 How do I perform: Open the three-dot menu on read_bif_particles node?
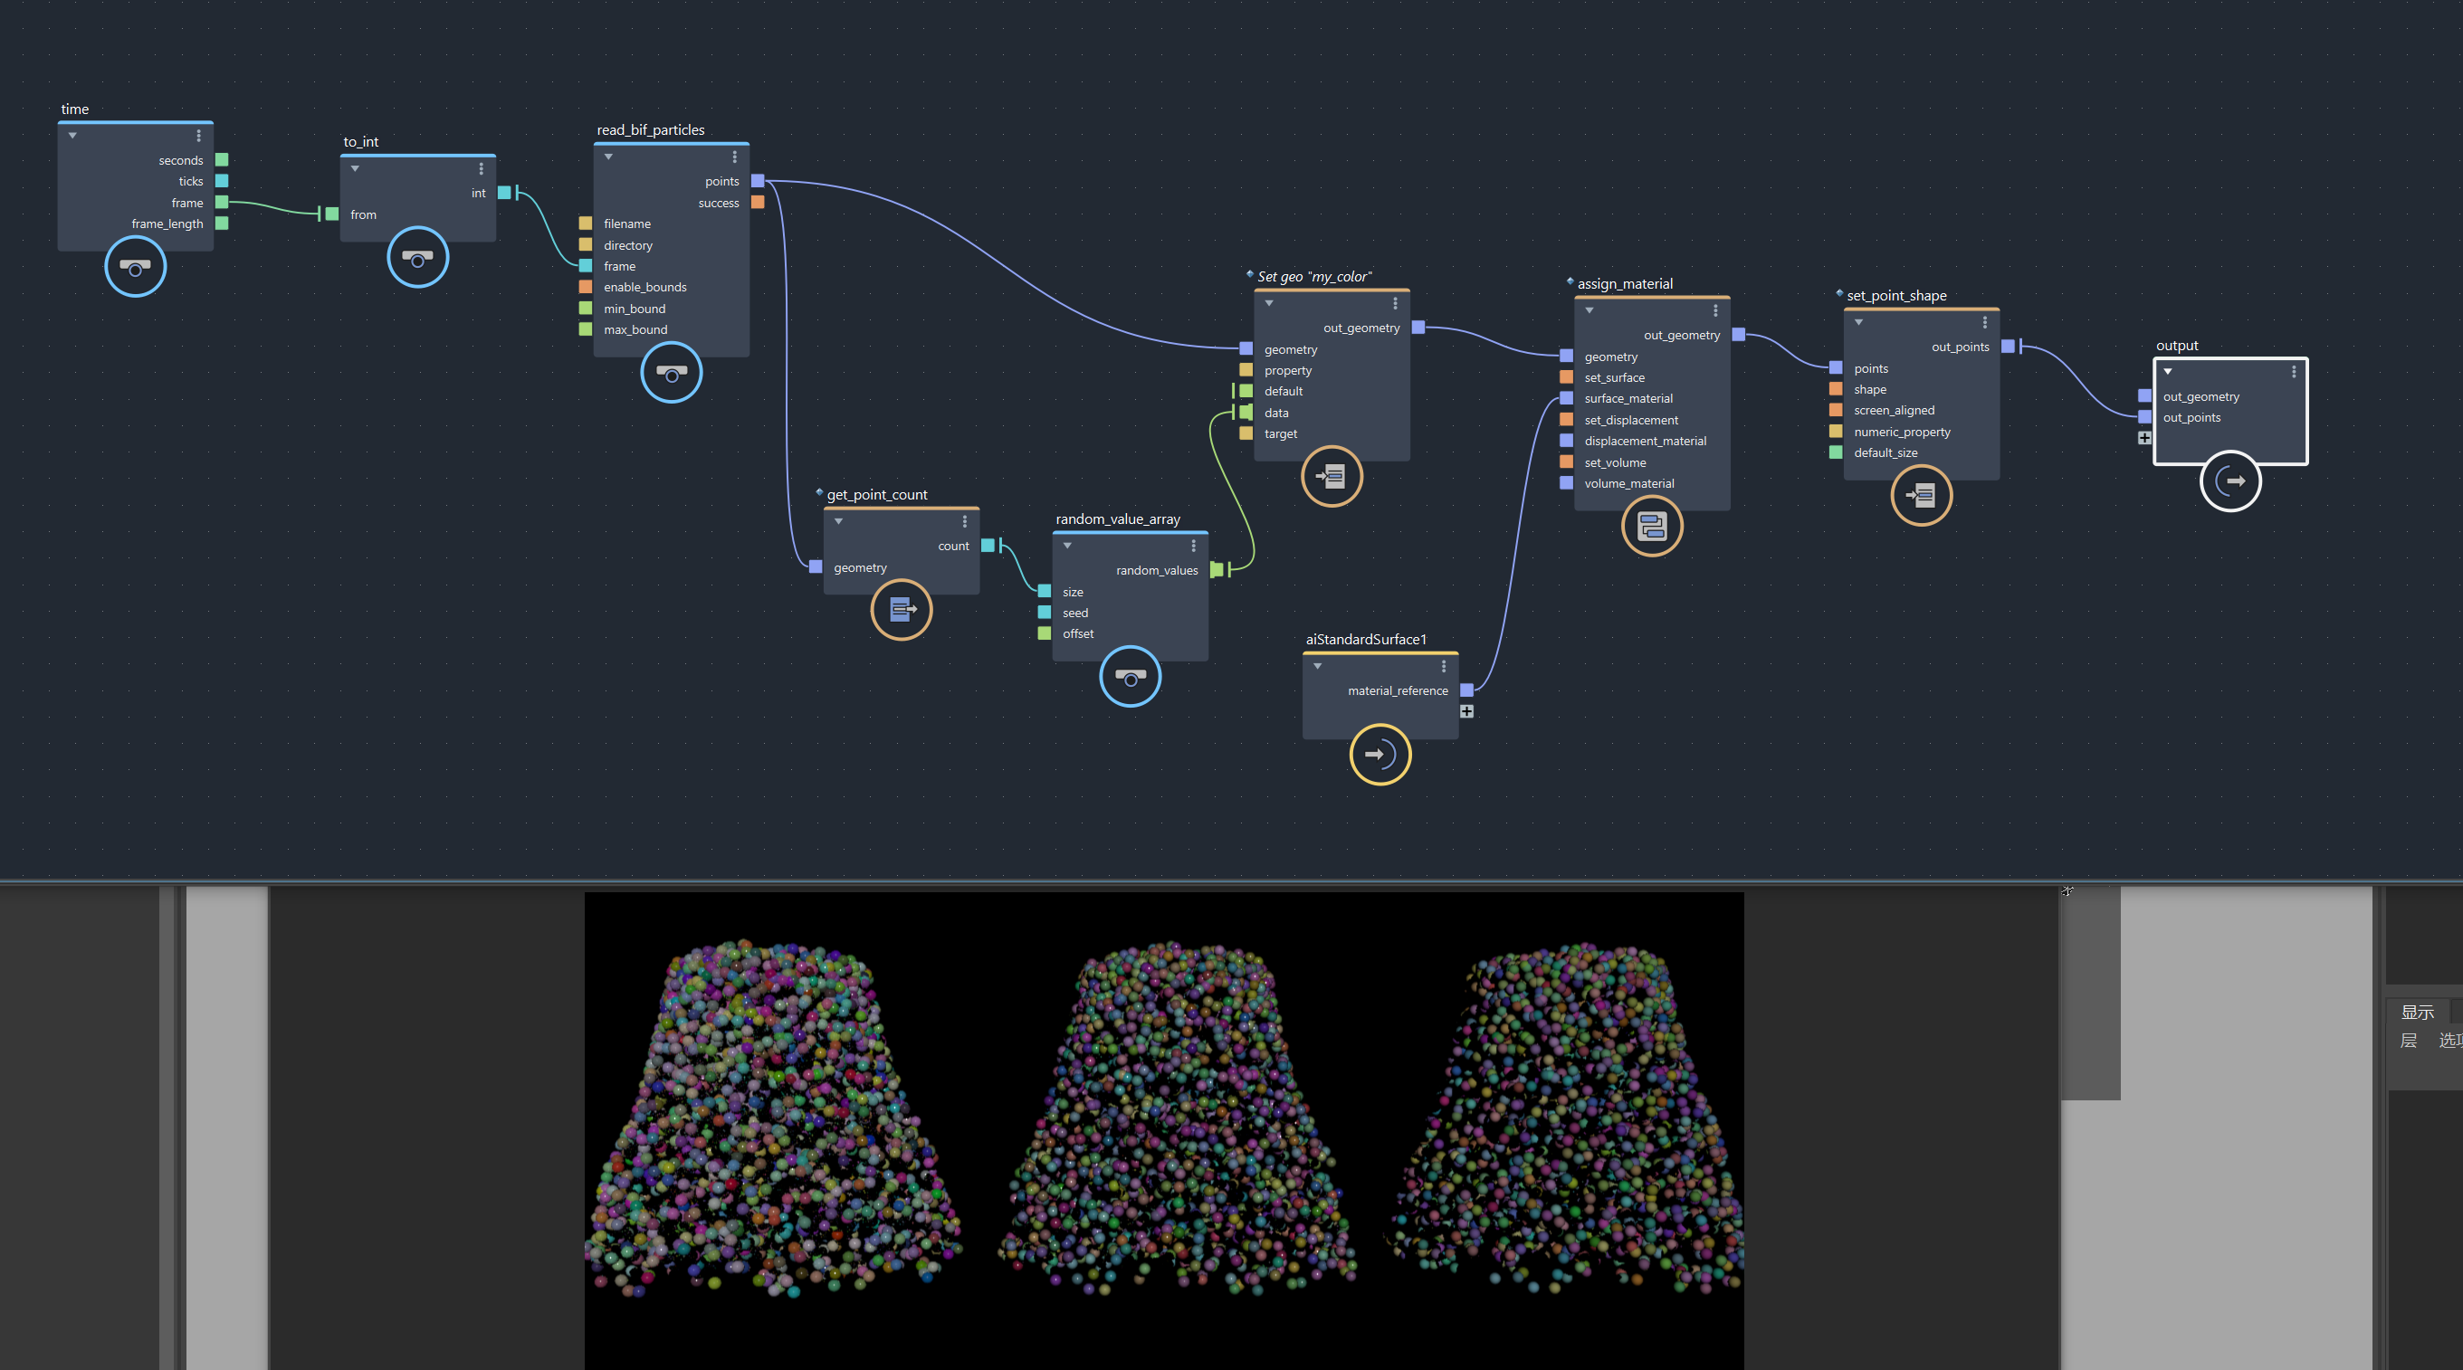(734, 156)
